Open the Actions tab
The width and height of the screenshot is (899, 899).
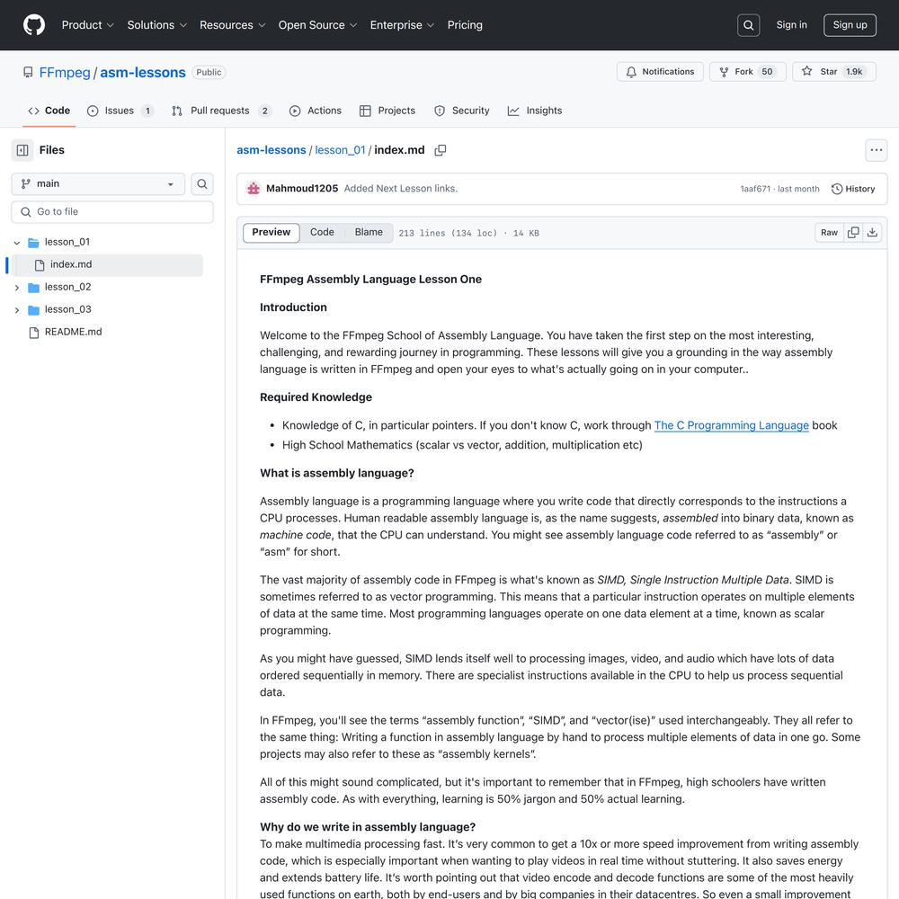[x=316, y=111]
